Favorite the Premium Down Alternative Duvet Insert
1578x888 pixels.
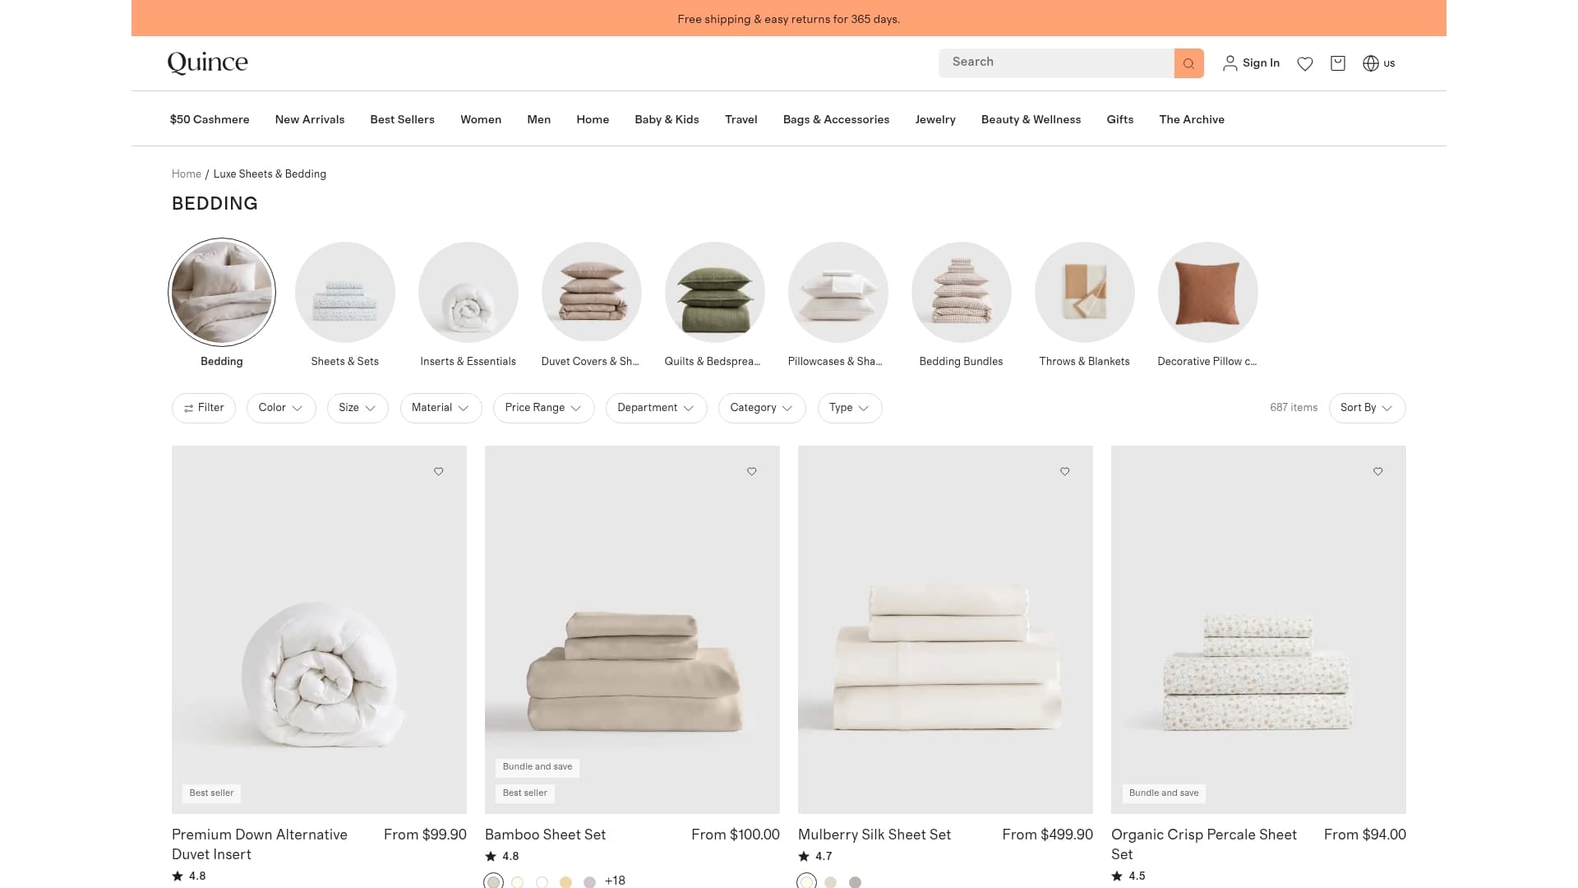coord(439,471)
